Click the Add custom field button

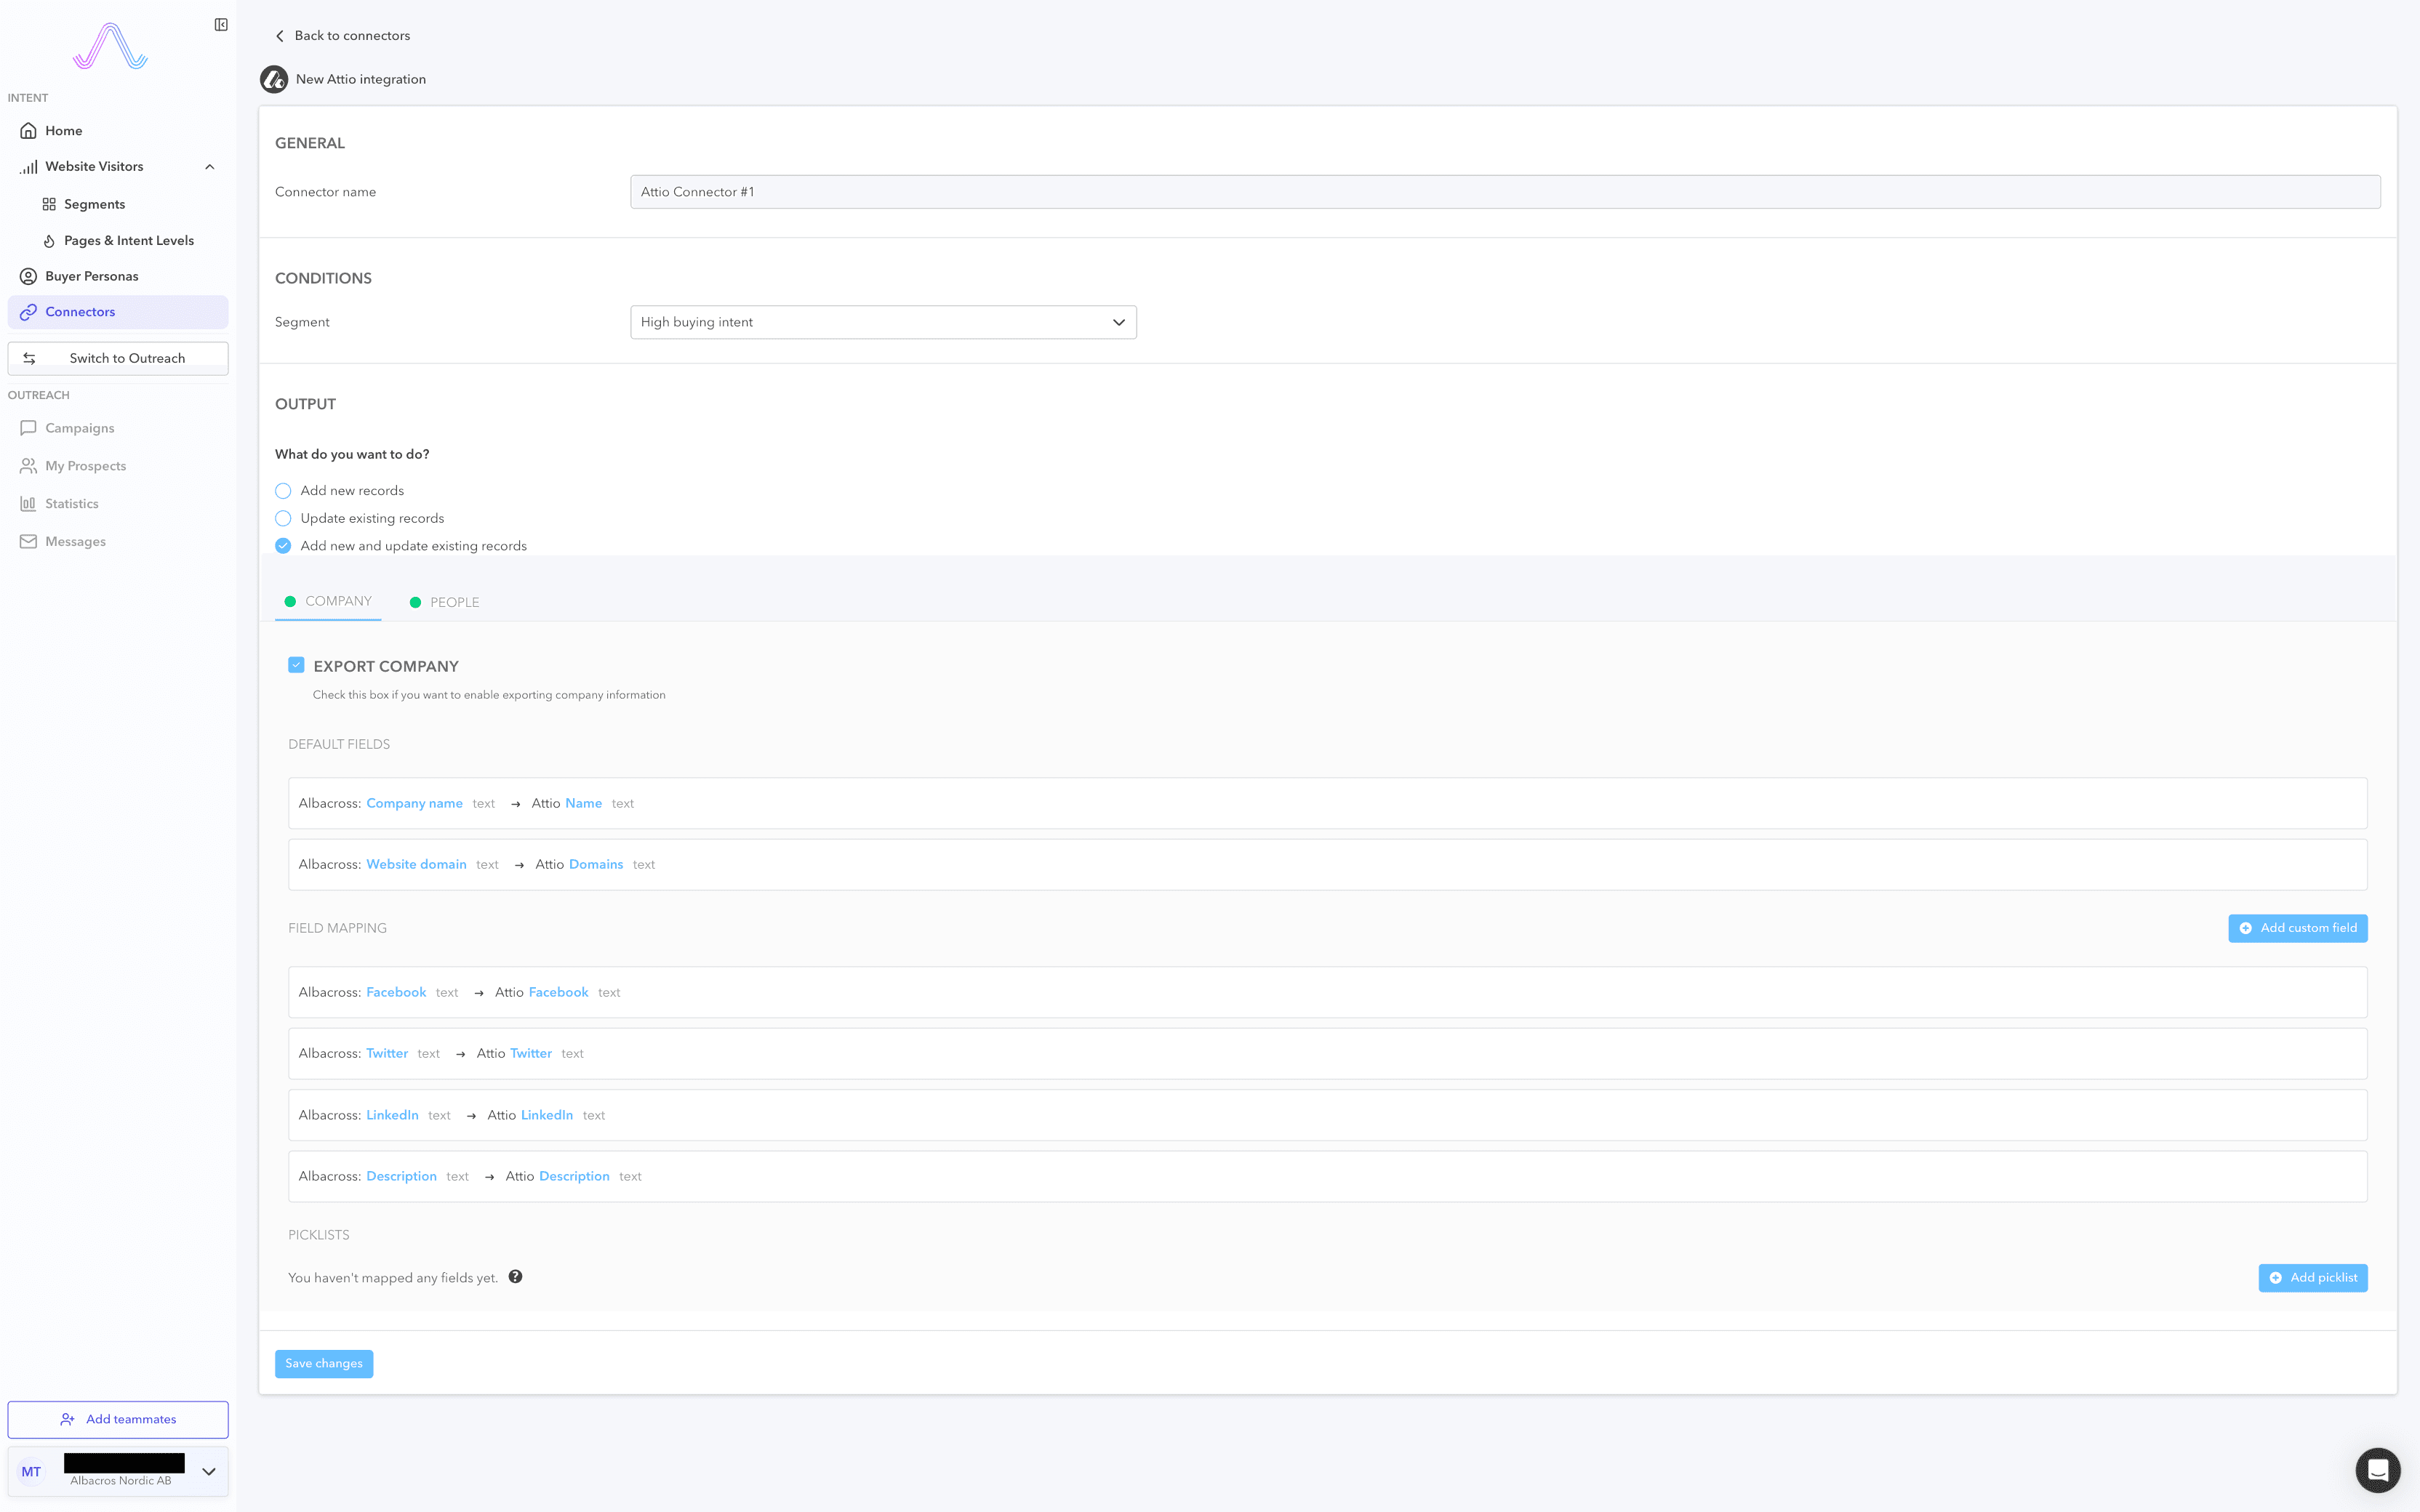(2298, 928)
